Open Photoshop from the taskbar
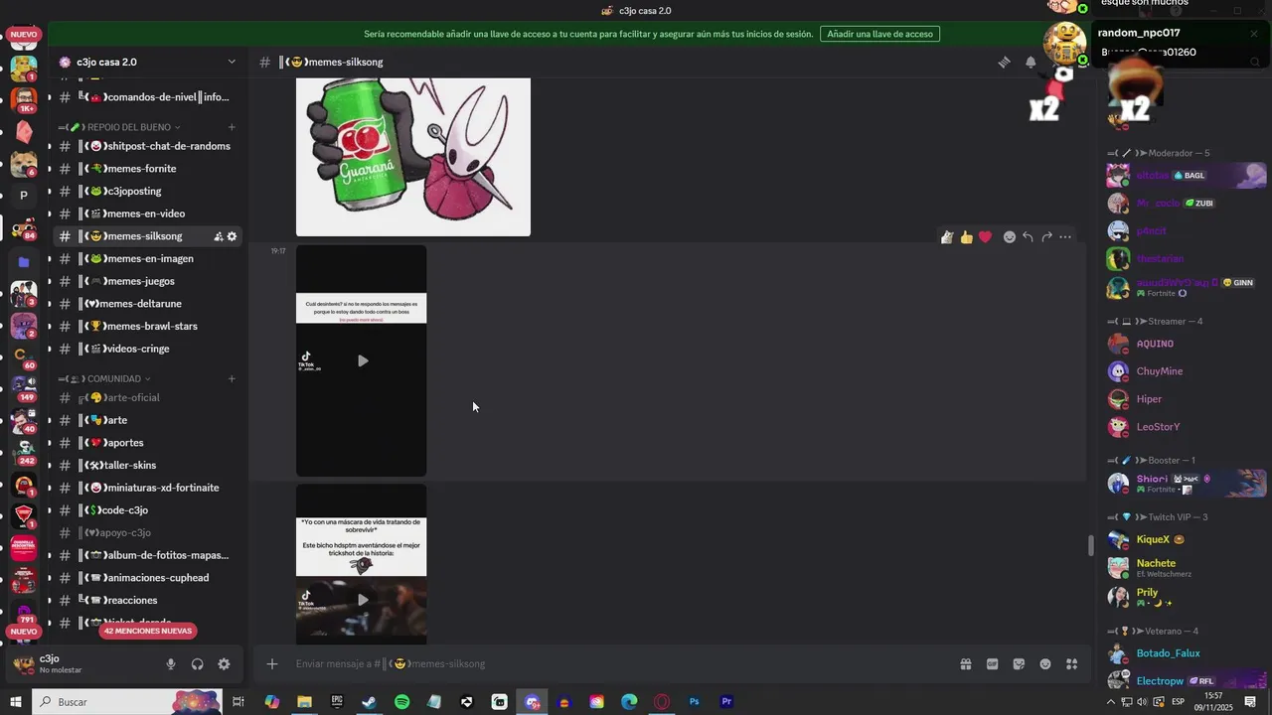 [x=694, y=702]
